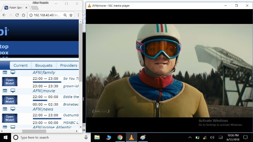Viewport: 253px width, 142px height.
Task: Click the So You Th... programme entry
Action: click(x=71, y=79)
